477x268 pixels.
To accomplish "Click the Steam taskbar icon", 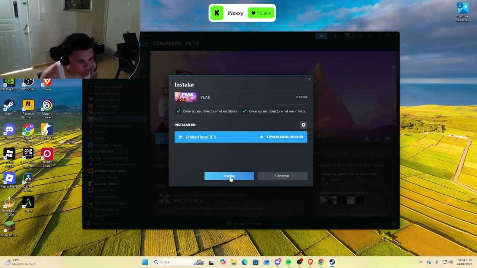I will [x=332, y=262].
